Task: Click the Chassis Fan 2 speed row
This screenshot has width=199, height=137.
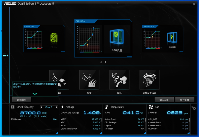Action: click(x=168, y=126)
